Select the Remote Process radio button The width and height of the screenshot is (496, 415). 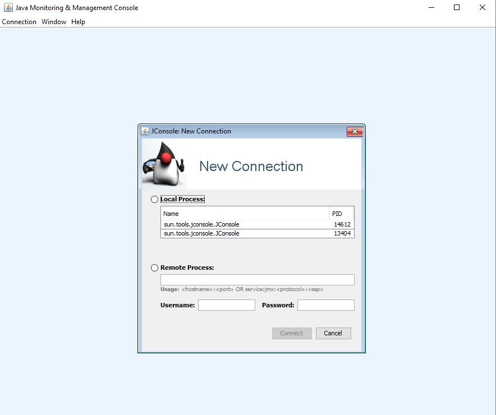154,268
